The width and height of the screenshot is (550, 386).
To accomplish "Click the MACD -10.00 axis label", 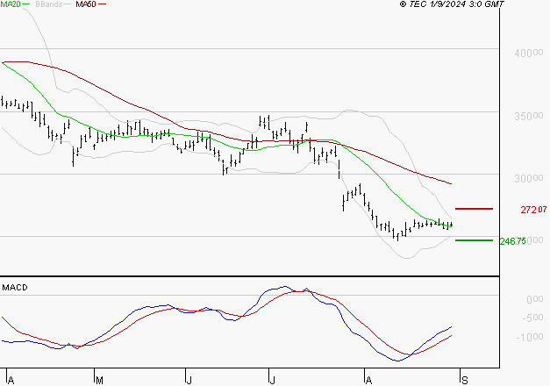I will [530, 337].
